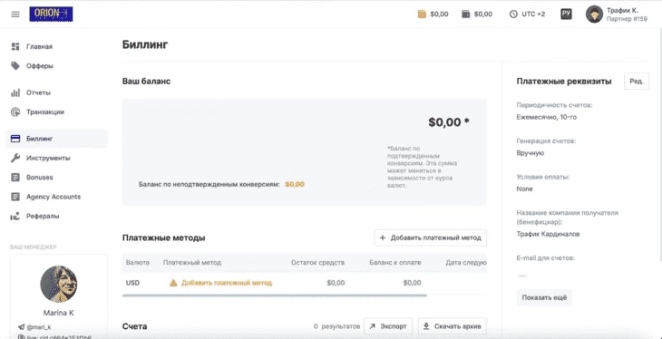662x339 pixels.
Task: Click the USD currency cell
Action: pos(132,283)
